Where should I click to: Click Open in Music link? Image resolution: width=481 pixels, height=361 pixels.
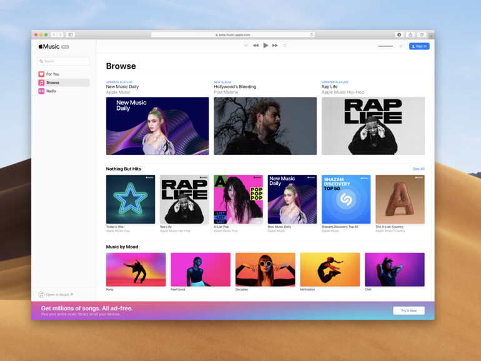point(56,294)
